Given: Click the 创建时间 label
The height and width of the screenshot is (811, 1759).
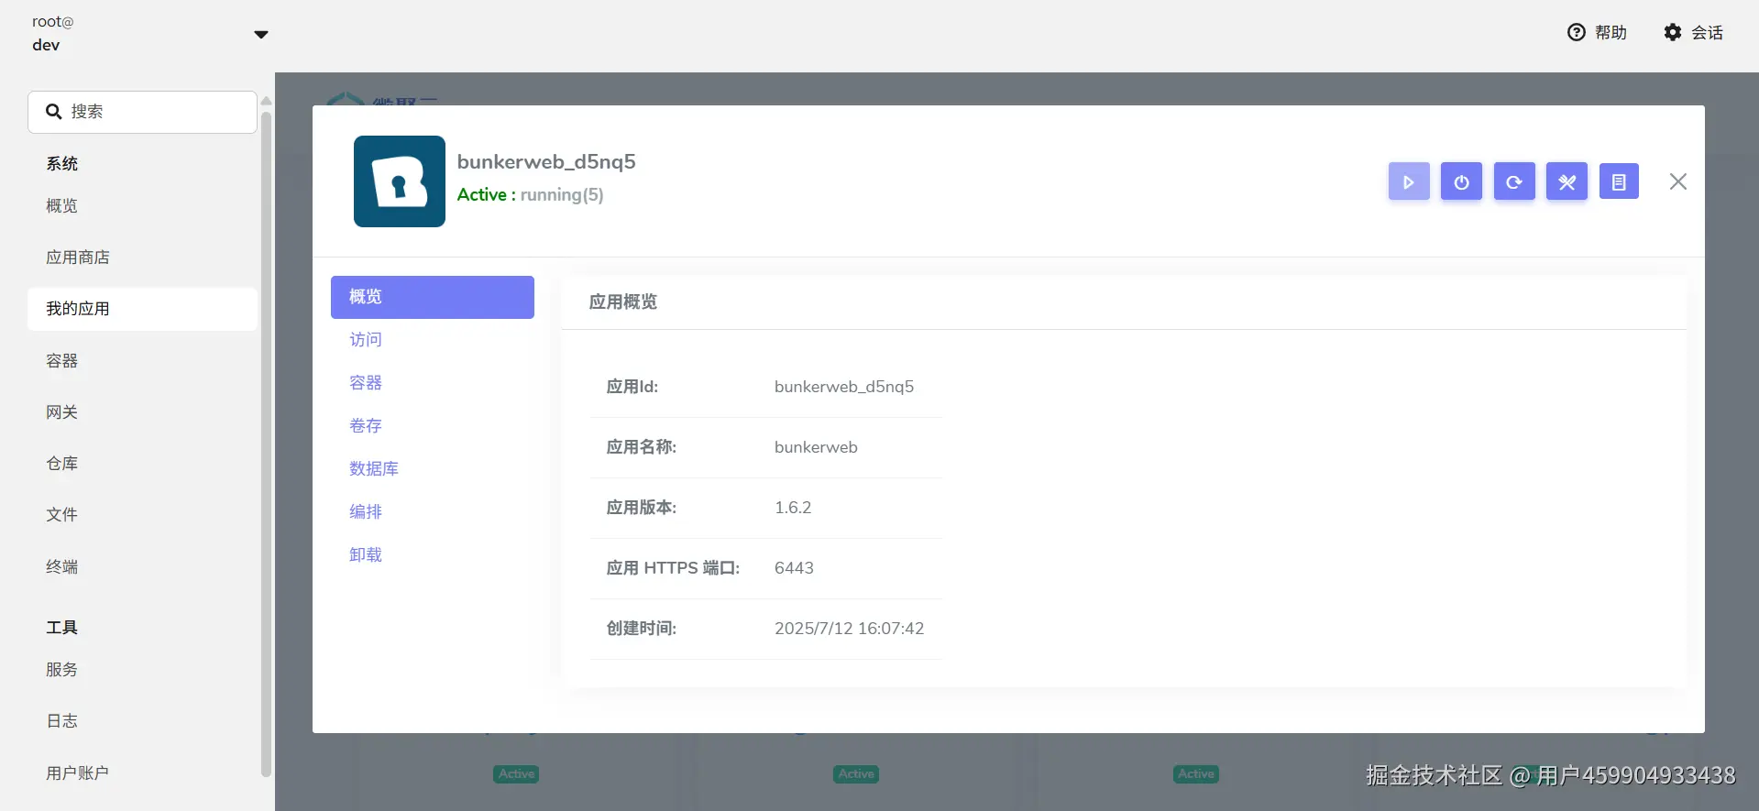Looking at the screenshot, I should click(642, 629).
